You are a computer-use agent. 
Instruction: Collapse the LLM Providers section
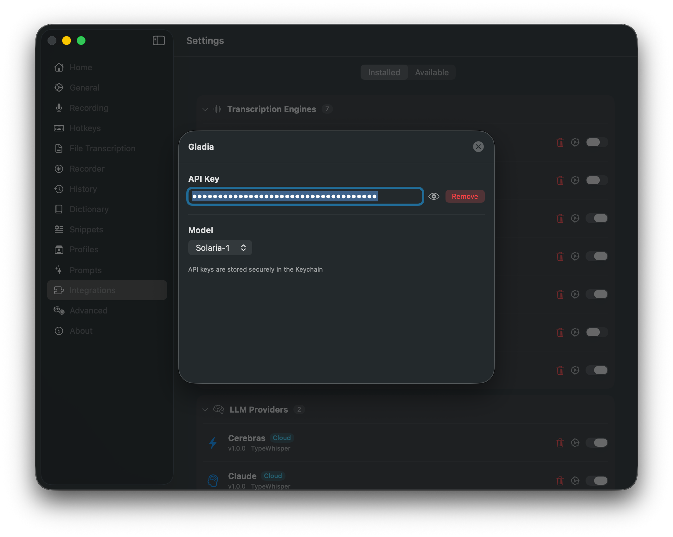(x=205, y=410)
